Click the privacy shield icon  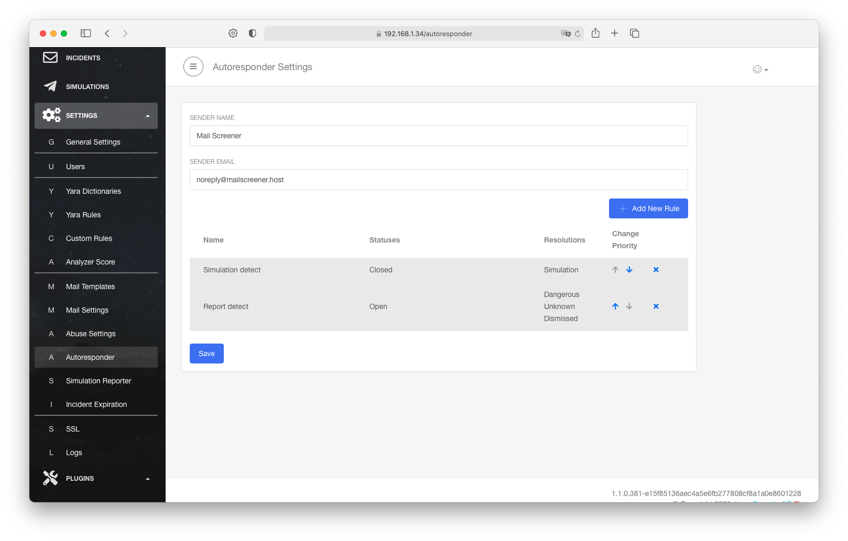pos(252,34)
